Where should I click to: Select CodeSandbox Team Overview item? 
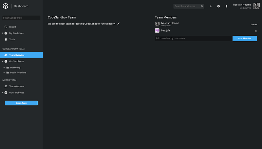(21, 55)
